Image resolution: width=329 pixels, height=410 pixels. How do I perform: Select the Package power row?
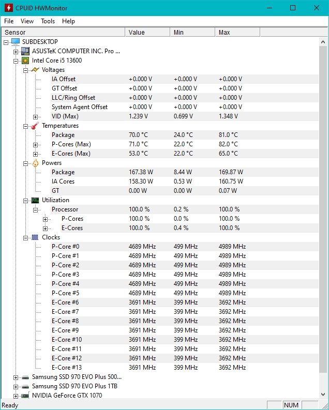[185, 172]
